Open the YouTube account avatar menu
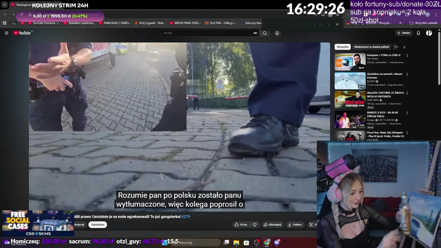Image resolution: width=441 pixels, height=248 pixels. coord(429,33)
